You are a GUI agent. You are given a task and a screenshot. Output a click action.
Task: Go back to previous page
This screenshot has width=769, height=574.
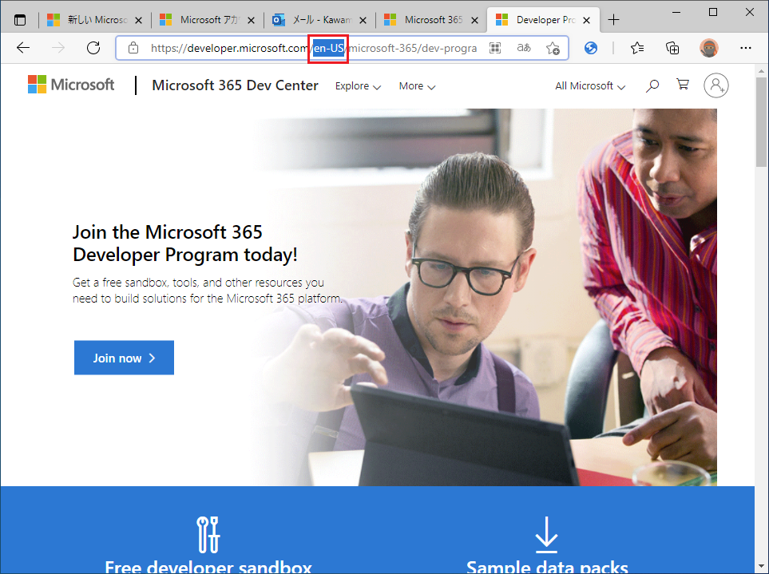click(23, 48)
